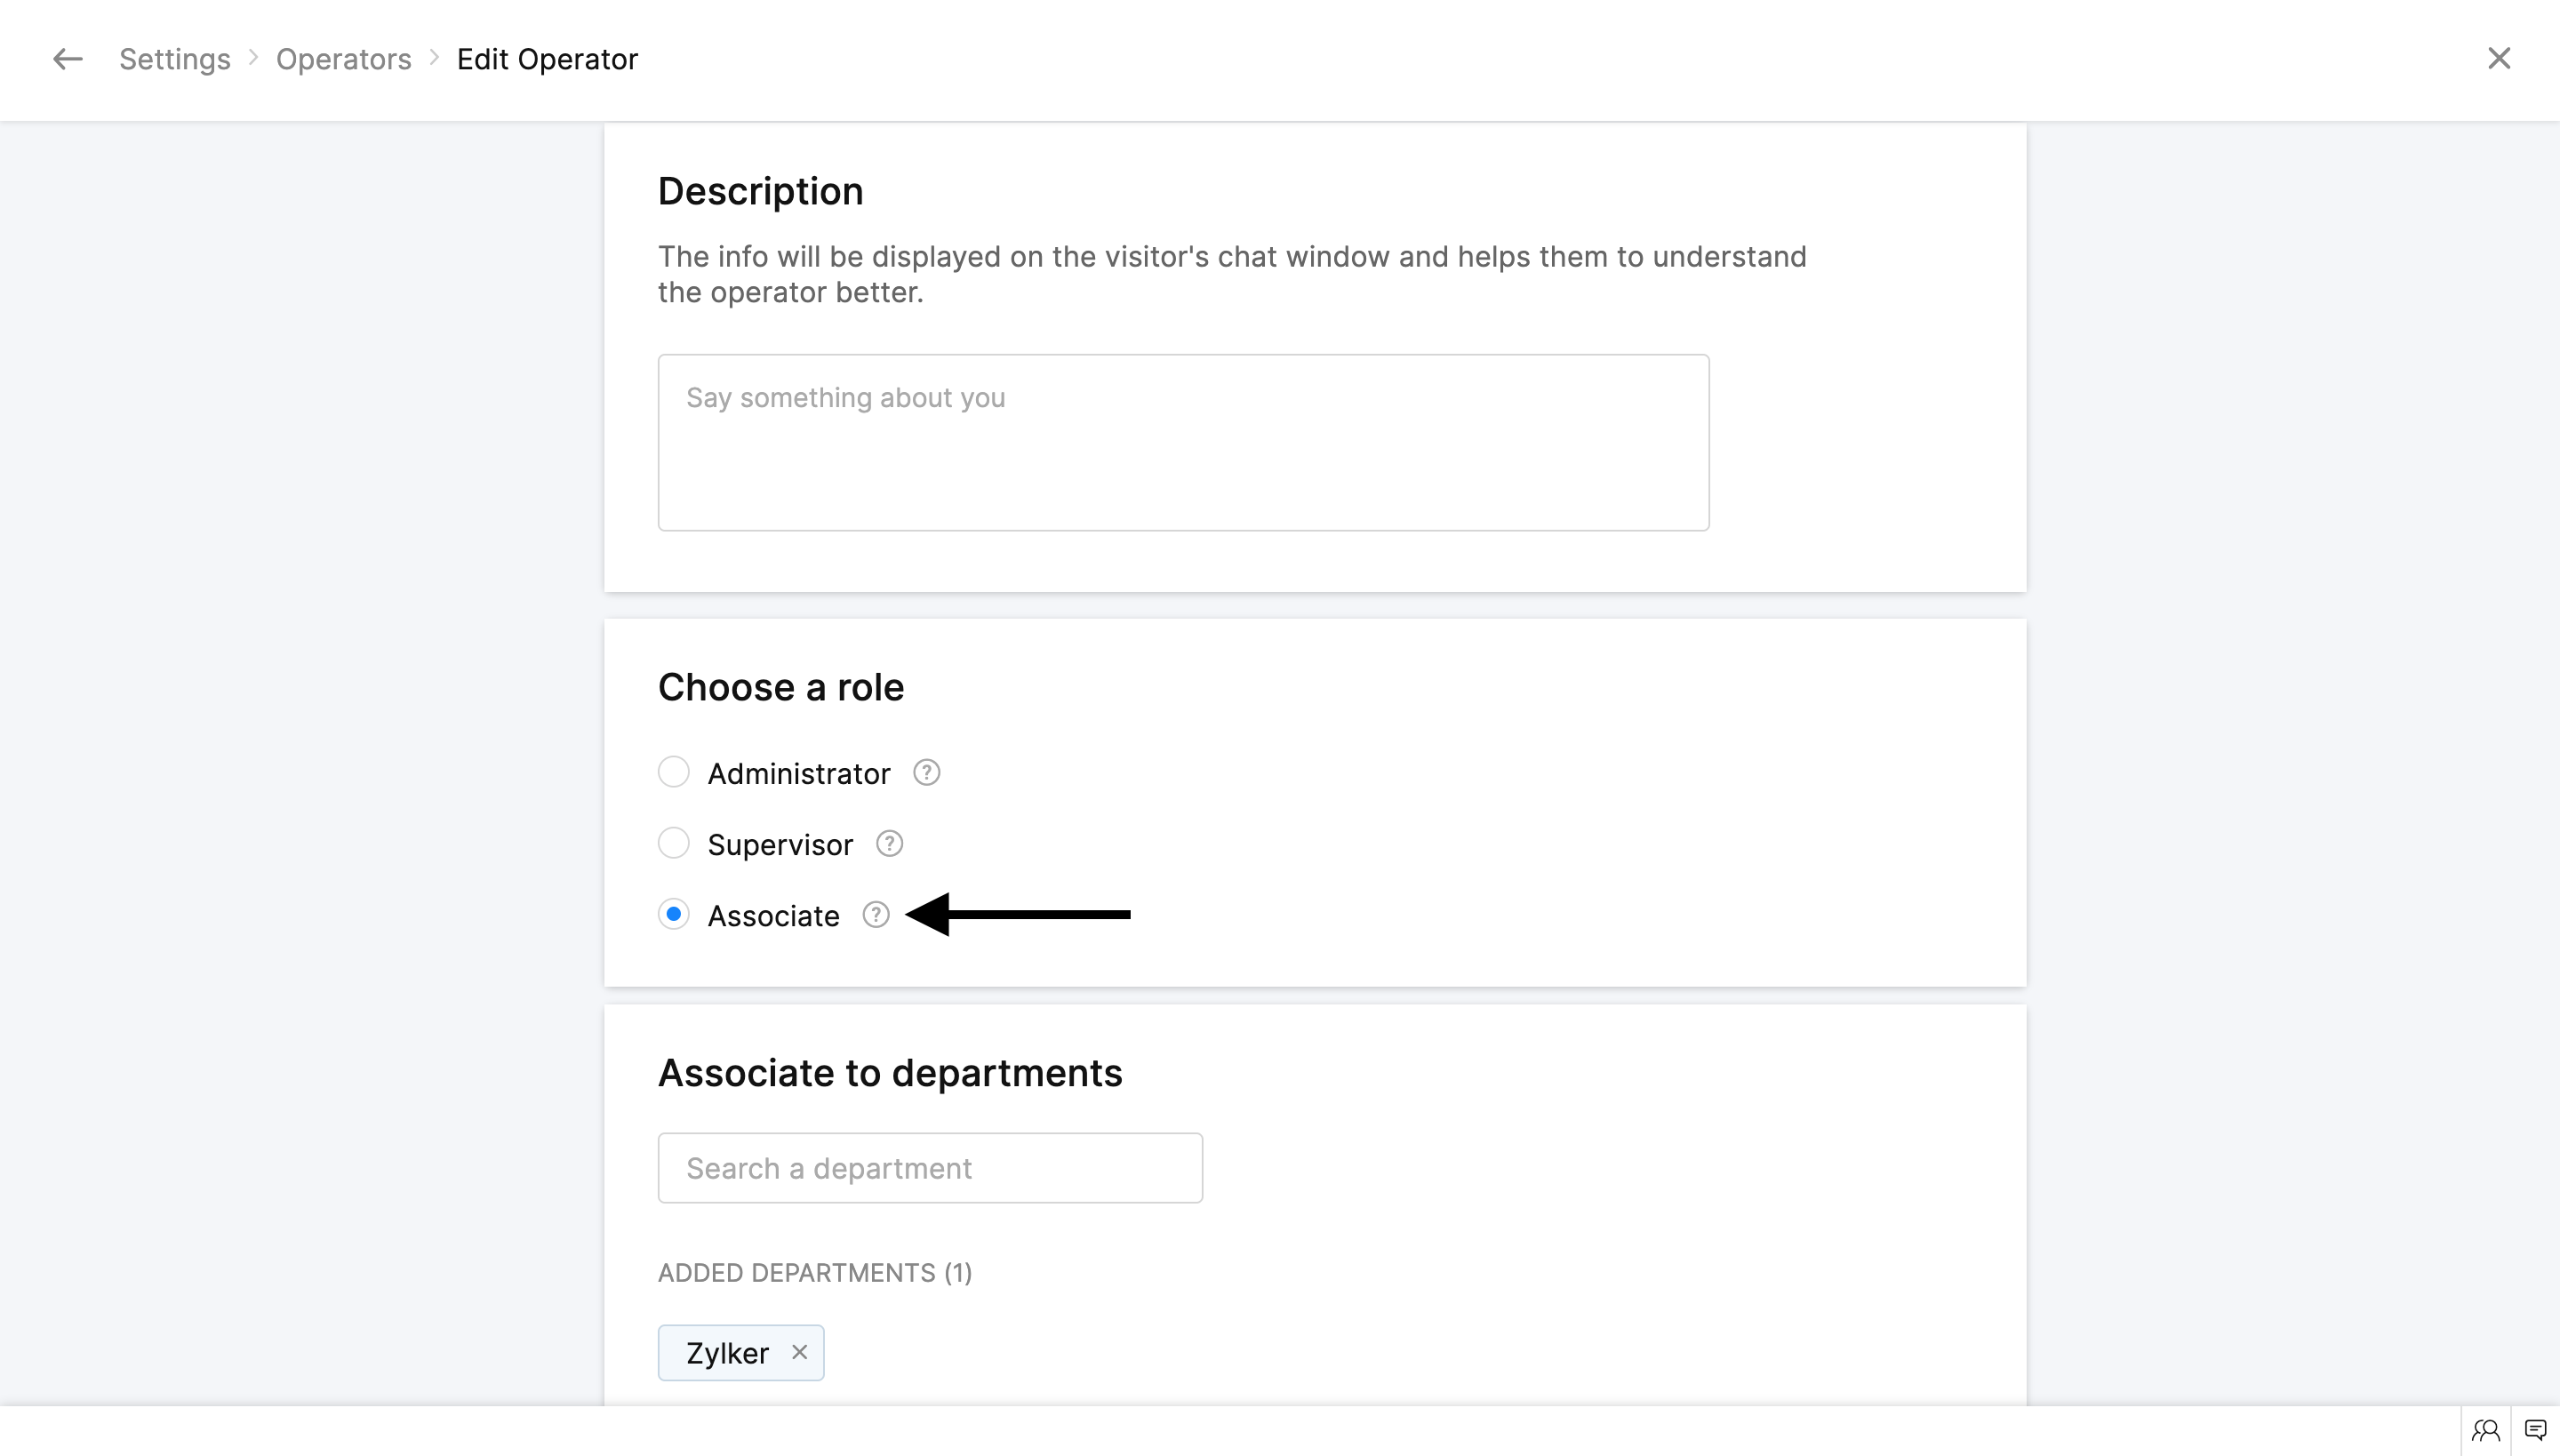Go to Settings breadcrumb
The height and width of the screenshot is (1456, 2560).
tap(175, 59)
